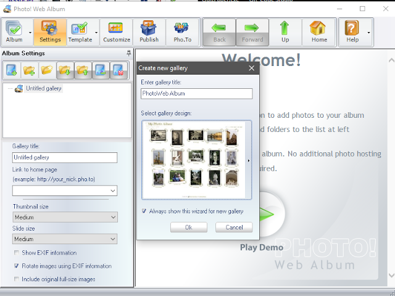Click the Template toolbar icon
Screen dimensions: 395x296
coord(80,32)
